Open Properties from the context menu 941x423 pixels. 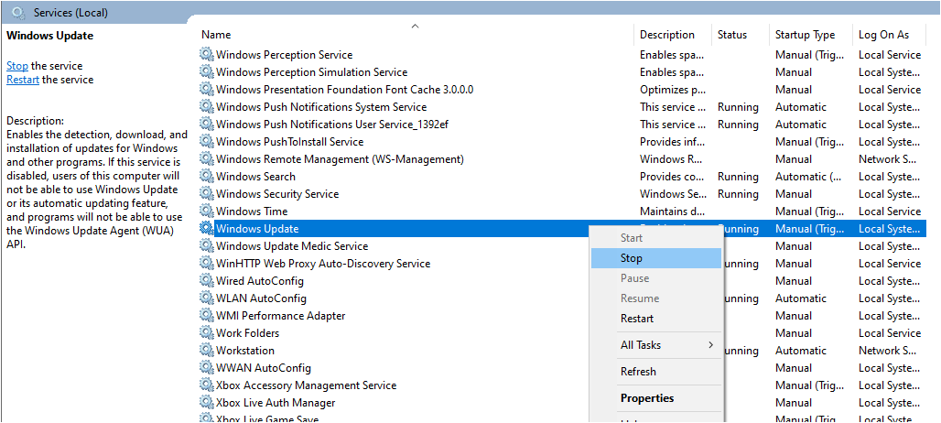pos(656,397)
